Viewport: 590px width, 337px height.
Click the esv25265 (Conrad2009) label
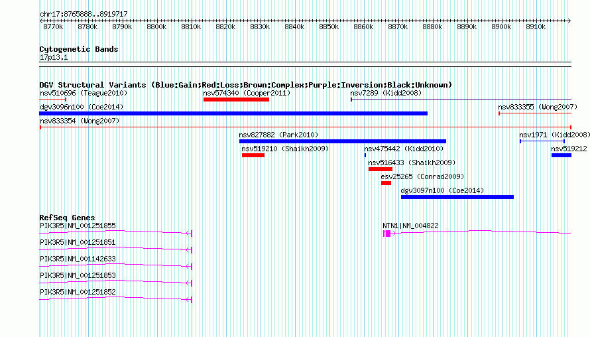click(x=422, y=176)
